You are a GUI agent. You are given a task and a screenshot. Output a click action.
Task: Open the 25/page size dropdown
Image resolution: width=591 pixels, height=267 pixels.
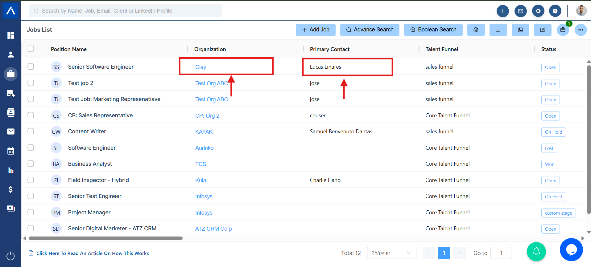point(391,253)
